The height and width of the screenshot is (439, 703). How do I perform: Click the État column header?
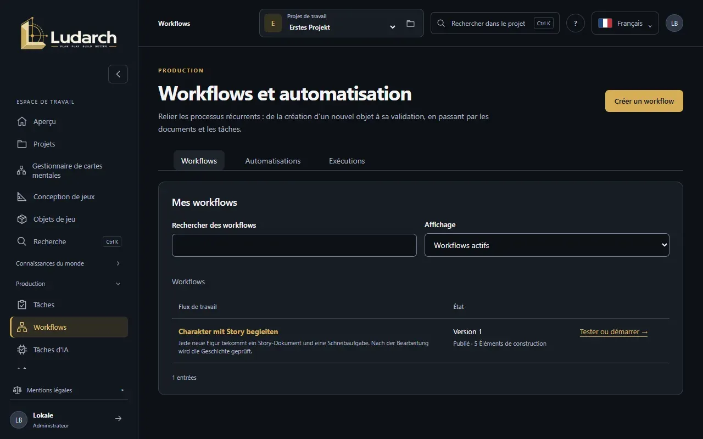(459, 307)
